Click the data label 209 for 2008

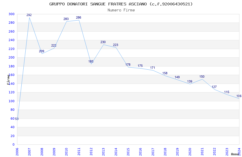pos(42,51)
